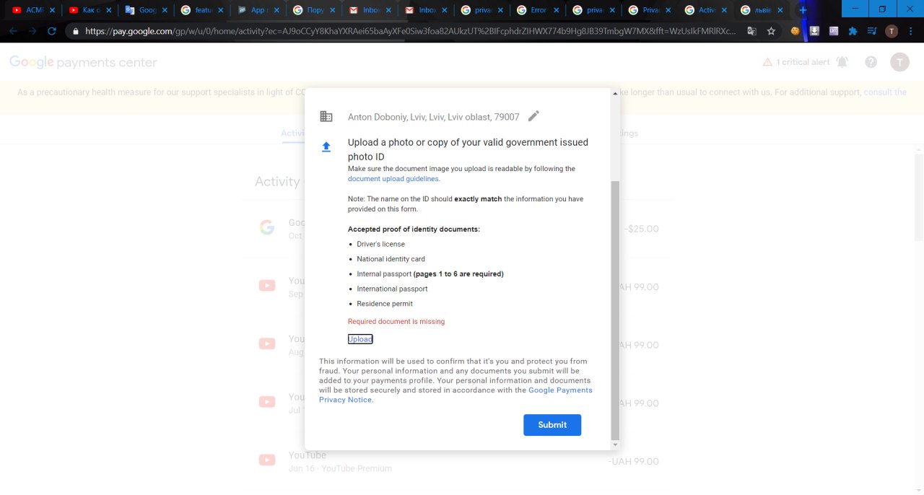Open the Chrome three-dot menu
The image size is (924, 495).
click(x=911, y=31)
